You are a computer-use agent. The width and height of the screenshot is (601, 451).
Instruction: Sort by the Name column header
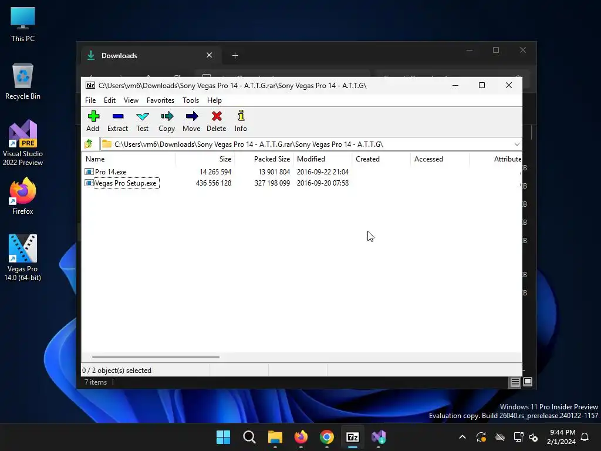129,159
